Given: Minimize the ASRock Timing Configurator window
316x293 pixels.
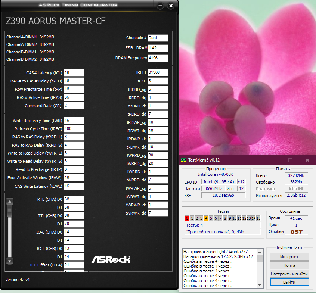Looking at the screenshot, I should coord(160,6).
